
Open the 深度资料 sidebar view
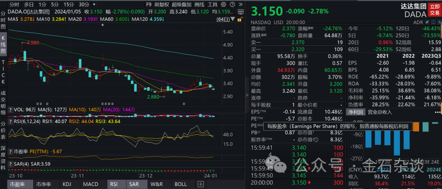[x=3, y=159]
